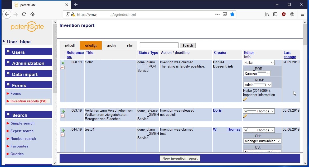The width and height of the screenshot is (309, 167).
Task: Open page actions three-dot menu
Action: (217, 15)
